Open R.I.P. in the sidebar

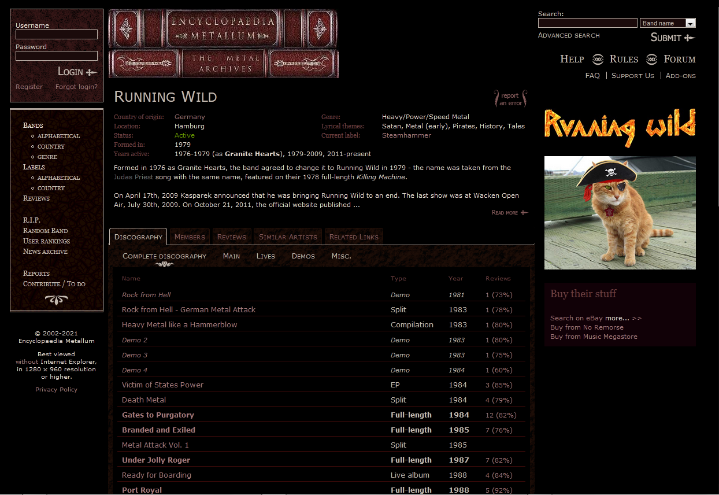[32, 220]
